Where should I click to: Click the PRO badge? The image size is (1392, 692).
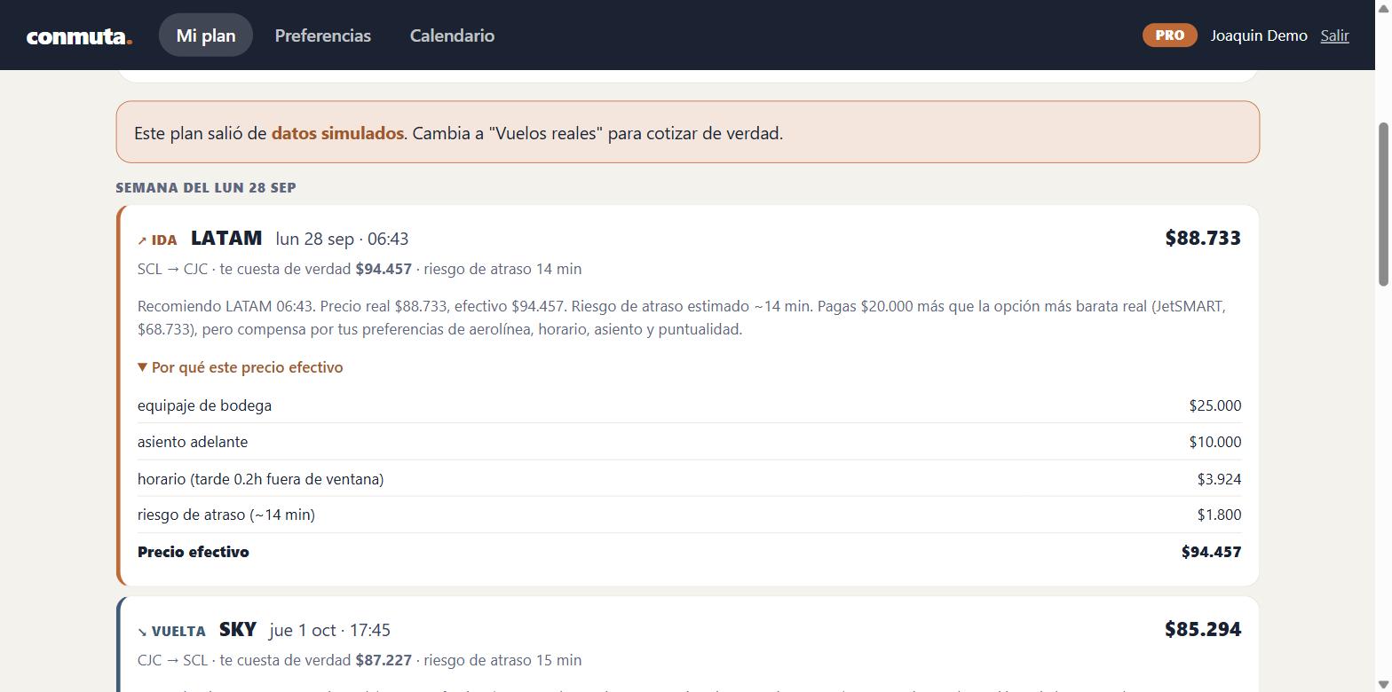(x=1169, y=35)
